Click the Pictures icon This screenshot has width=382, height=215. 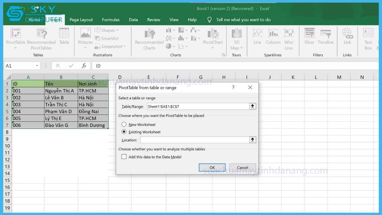point(85,33)
